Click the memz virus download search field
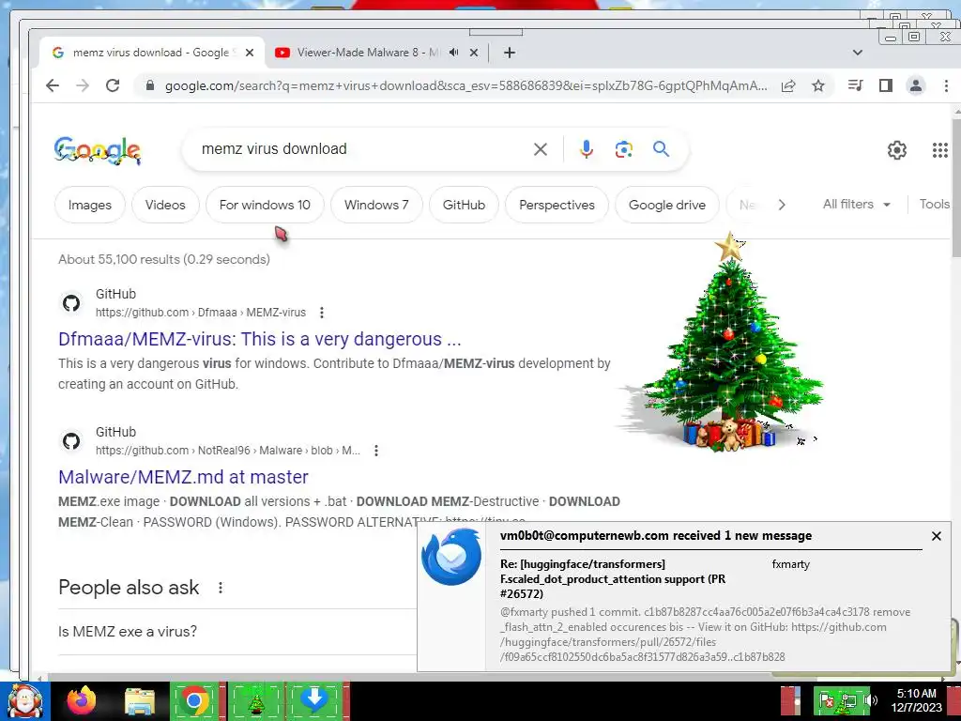 point(361,149)
